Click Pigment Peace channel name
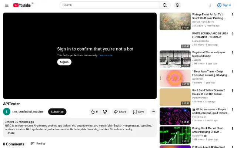Image resolution: width=237 pixels, height=148 pixels. tap(200, 98)
